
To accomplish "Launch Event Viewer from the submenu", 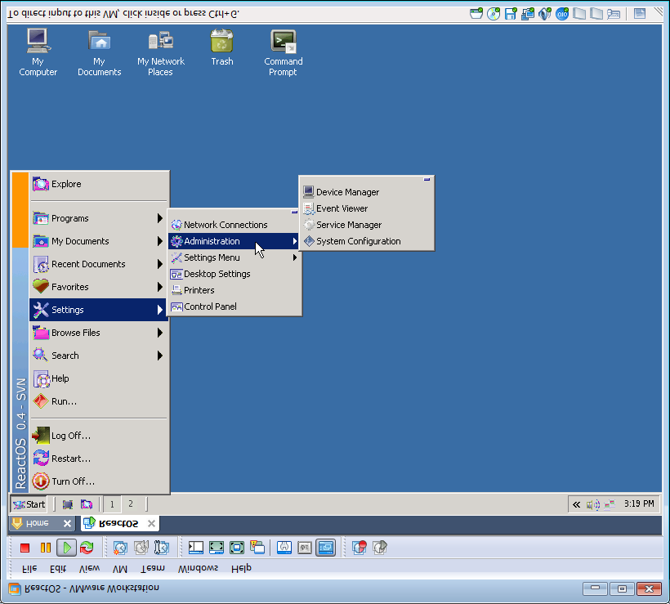I will (x=342, y=208).
